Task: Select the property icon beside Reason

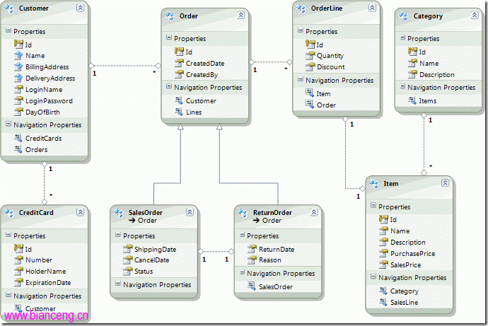Action: click(x=252, y=260)
